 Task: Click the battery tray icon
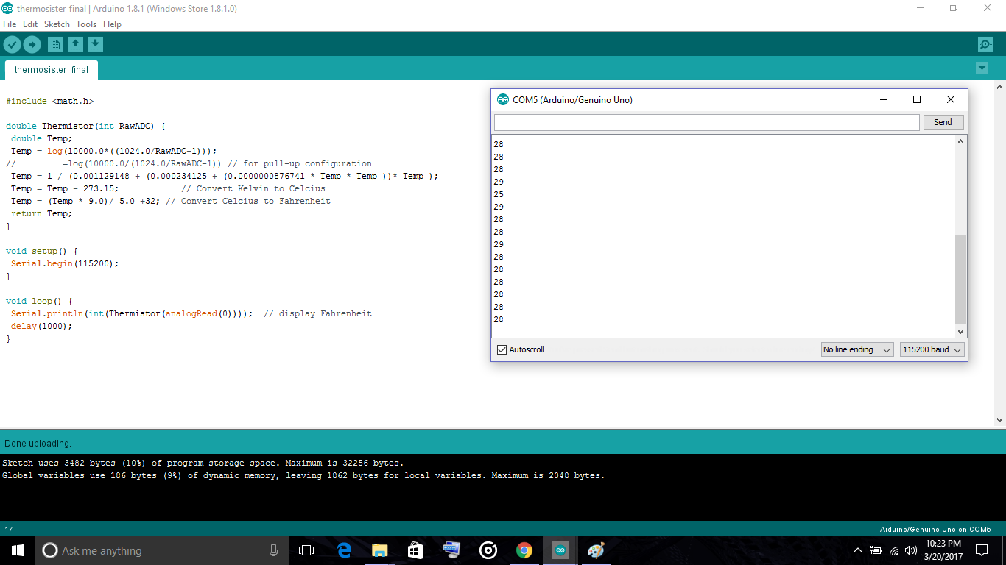click(x=876, y=550)
